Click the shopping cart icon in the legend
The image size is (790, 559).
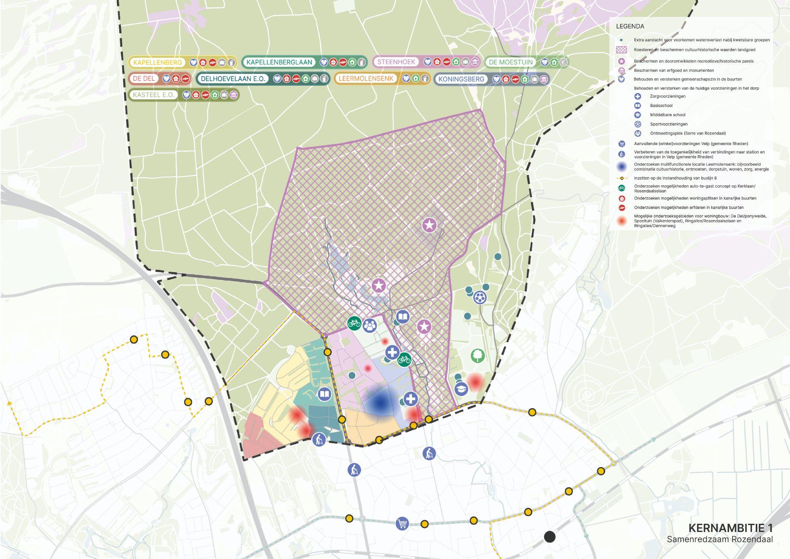pyautogui.click(x=621, y=144)
